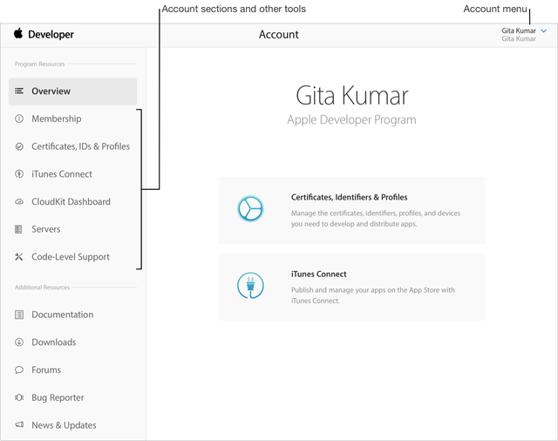Open iTunes Connect from the sidebar
Viewport: 558px width, 441px height.
coord(62,174)
